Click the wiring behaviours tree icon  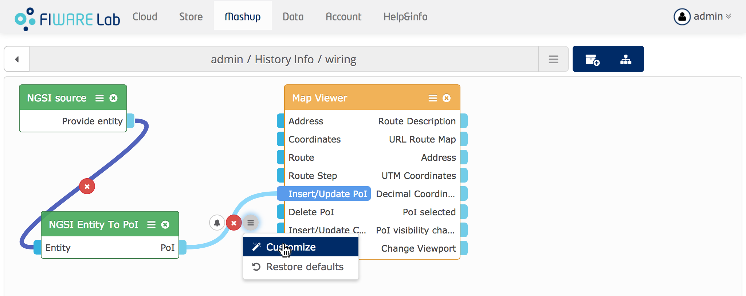[626, 59]
